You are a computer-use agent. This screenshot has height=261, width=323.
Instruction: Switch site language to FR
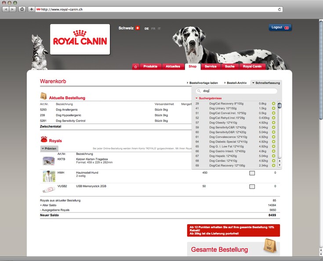click(x=153, y=29)
